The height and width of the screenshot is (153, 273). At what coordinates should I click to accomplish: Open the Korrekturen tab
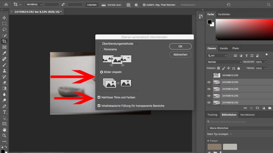[x=248, y=115]
